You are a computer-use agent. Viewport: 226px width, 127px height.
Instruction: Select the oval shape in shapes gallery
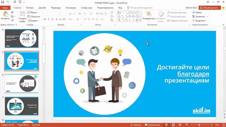pos(133,13)
